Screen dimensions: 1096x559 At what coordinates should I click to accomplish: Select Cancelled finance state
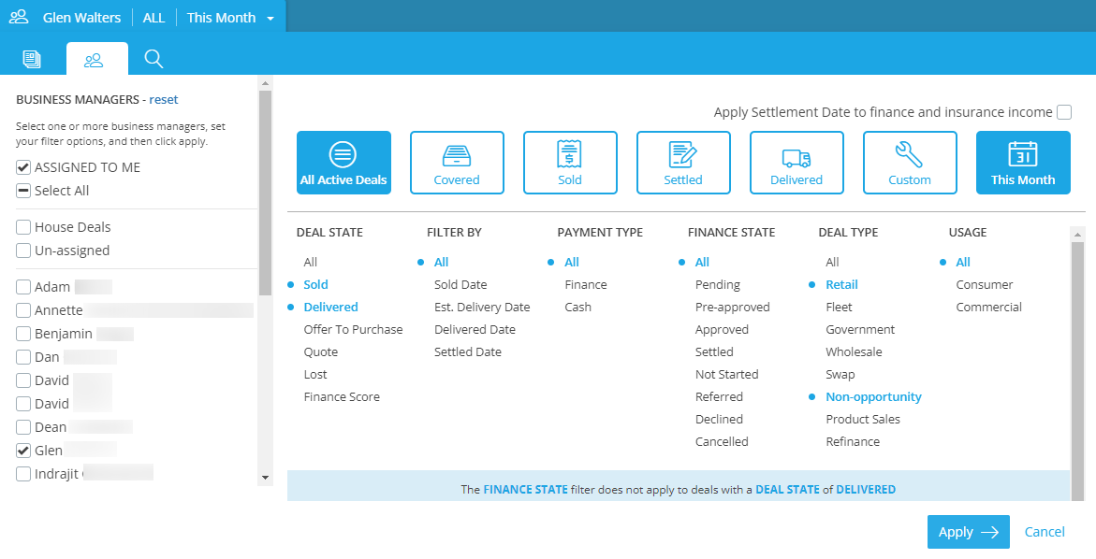pyautogui.click(x=722, y=441)
